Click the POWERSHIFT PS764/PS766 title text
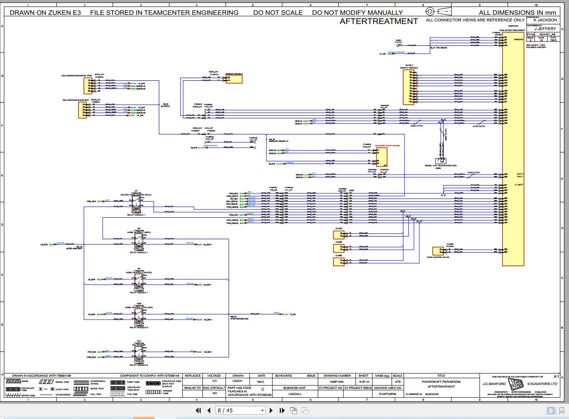Viewport: 569px width, 419px height. (x=441, y=381)
